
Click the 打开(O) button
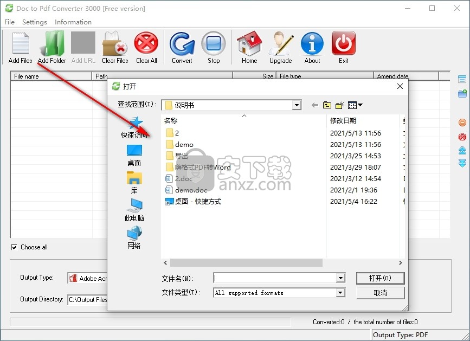380,278
